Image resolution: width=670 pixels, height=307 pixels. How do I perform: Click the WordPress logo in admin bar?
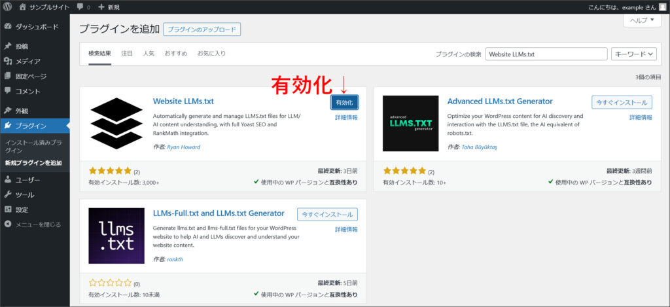pyautogui.click(x=8, y=7)
